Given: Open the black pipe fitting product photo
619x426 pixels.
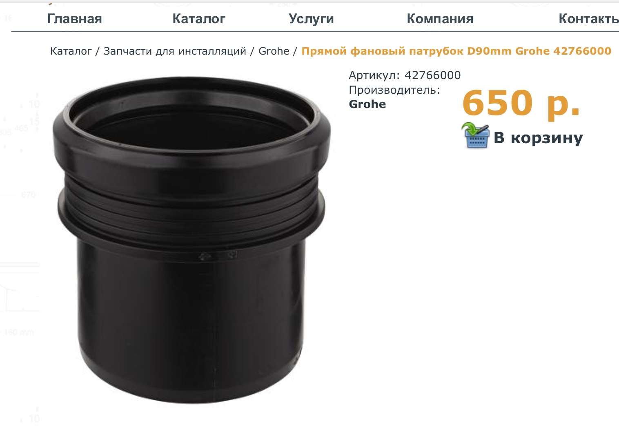Looking at the screenshot, I should coord(191,240).
